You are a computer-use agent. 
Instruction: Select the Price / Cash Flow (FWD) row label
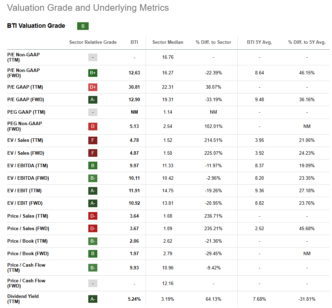click(x=26, y=283)
